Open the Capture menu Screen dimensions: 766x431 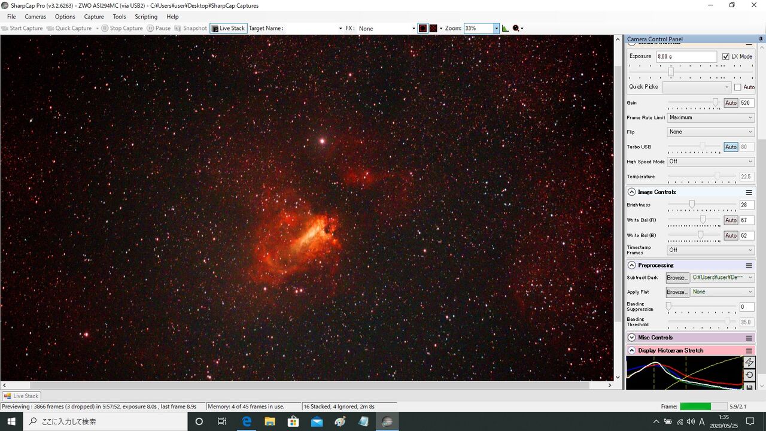tap(94, 17)
